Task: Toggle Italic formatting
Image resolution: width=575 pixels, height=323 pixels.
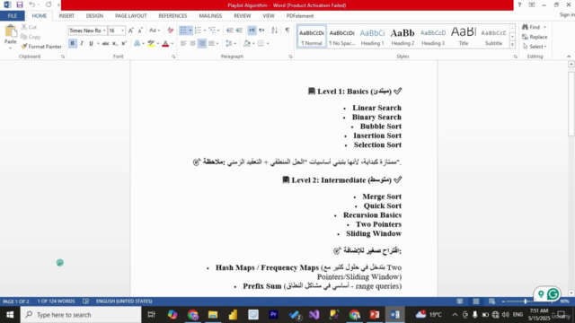Action: pyautogui.click(x=82, y=43)
